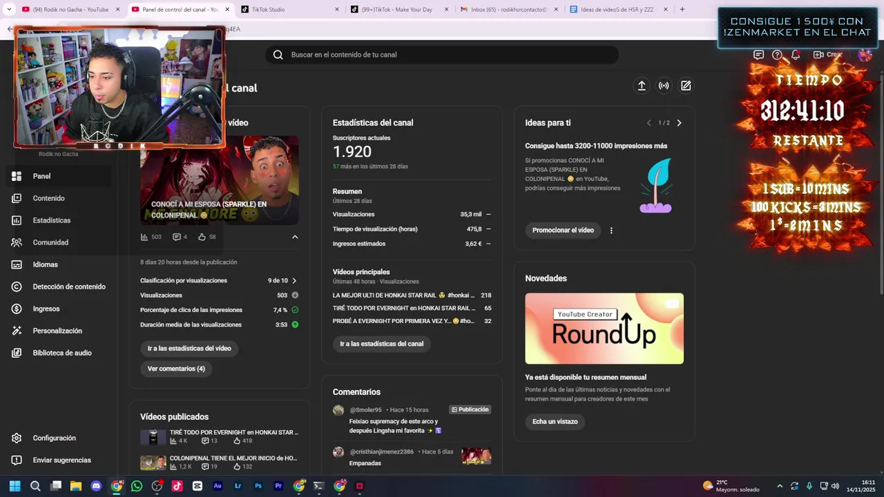Screen dimensions: 884x497
Task: Open the YouTube Creator RoundUp thumbnail
Action: pos(604,329)
